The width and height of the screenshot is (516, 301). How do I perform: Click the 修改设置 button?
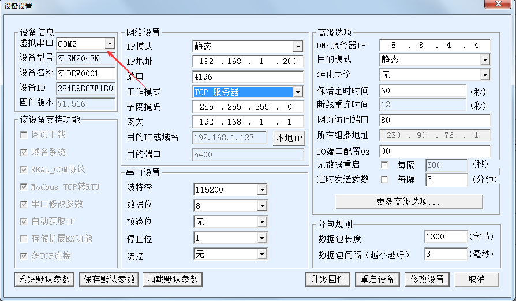click(427, 279)
